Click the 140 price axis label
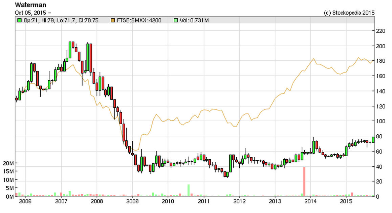This screenshot has width=392, height=213. [381, 91]
